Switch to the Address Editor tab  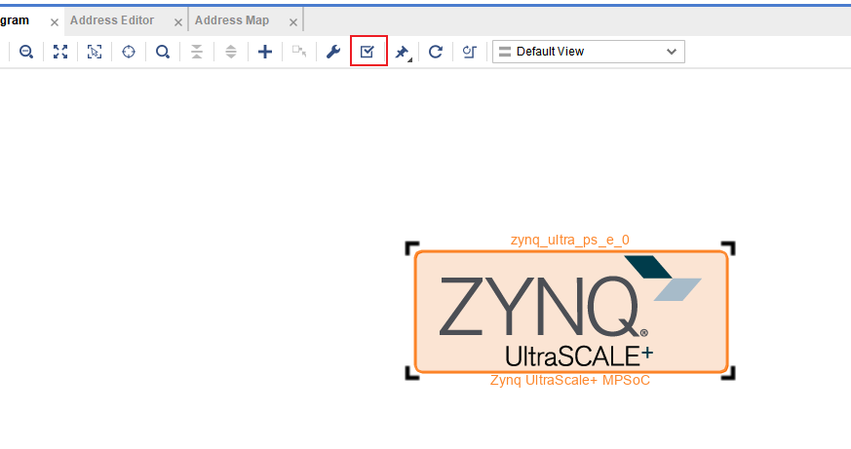coord(112,20)
